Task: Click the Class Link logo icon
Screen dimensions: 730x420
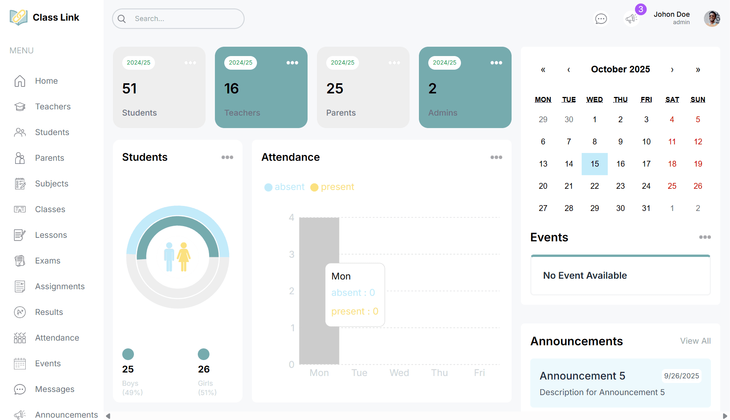Action: [x=18, y=18]
